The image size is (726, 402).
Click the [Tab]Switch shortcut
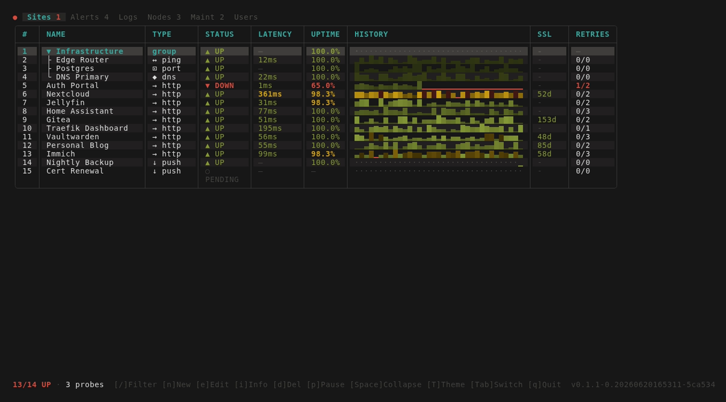point(497,385)
